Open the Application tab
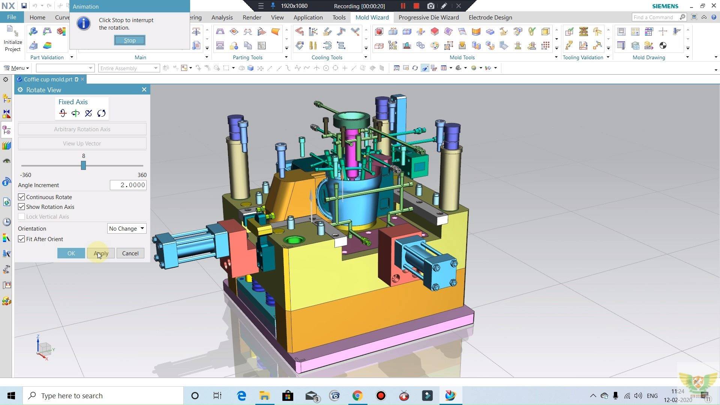Viewport: 720px width, 405px height. (x=308, y=17)
